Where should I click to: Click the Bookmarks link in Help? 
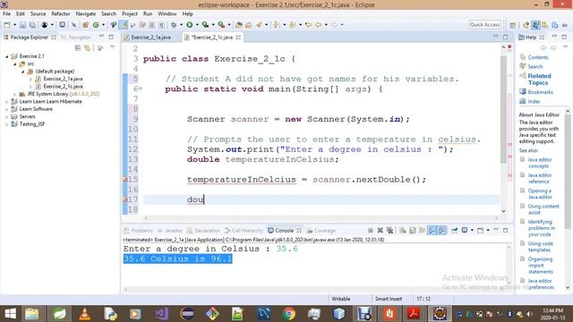(x=540, y=92)
